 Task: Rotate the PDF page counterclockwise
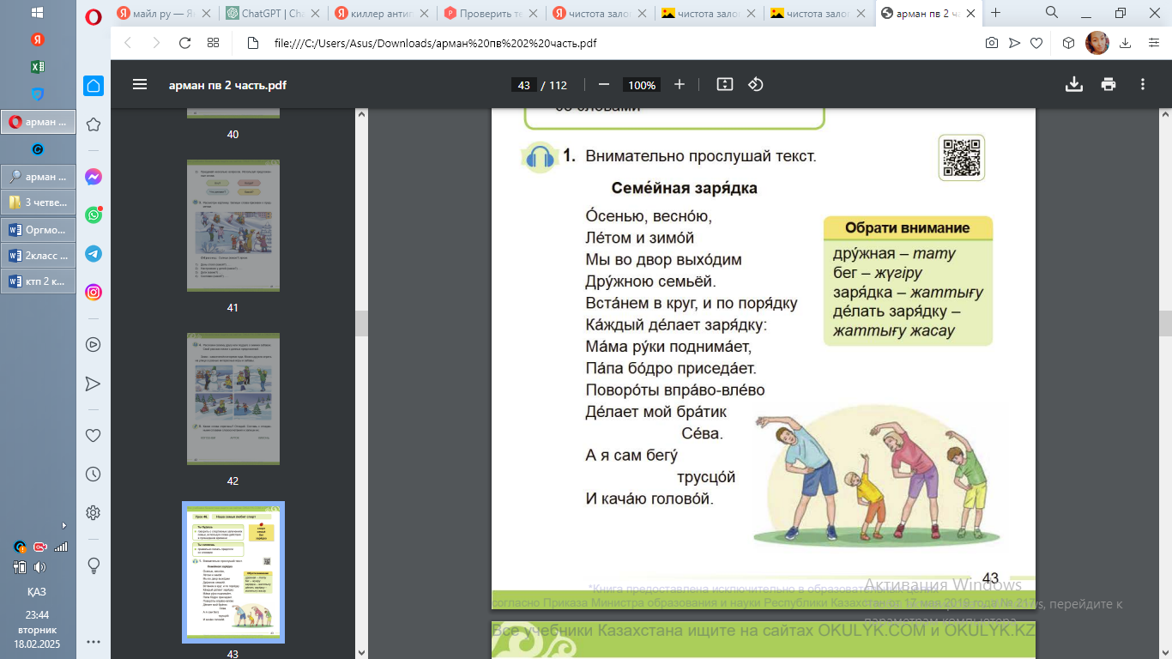[x=756, y=84]
